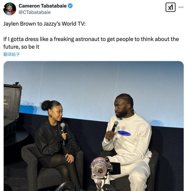This screenshot has width=187, height=191.
Task: Click the Cameron Tabatabaie display name
Action: click(43, 6)
